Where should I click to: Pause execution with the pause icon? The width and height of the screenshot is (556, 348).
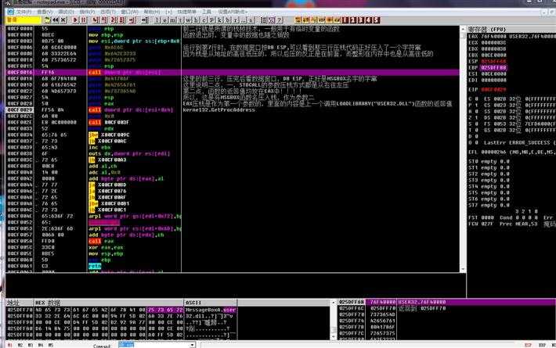tap(84, 20)
